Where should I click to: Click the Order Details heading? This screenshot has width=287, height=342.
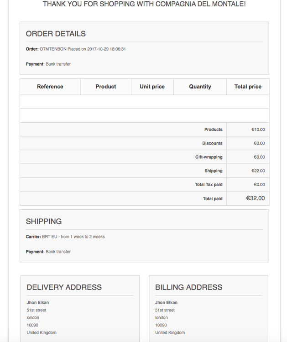[x=56, y=34]
